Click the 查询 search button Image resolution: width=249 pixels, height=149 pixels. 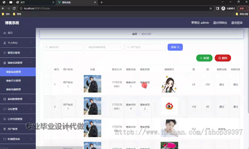point(175,47)
